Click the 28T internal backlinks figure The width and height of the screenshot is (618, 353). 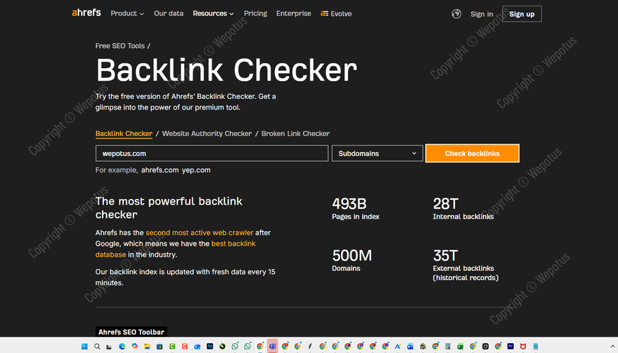(446, 204)
